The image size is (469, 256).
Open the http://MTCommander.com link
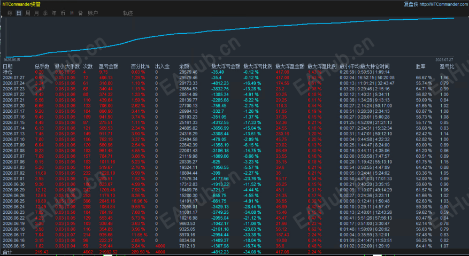(x=444, y=4)
